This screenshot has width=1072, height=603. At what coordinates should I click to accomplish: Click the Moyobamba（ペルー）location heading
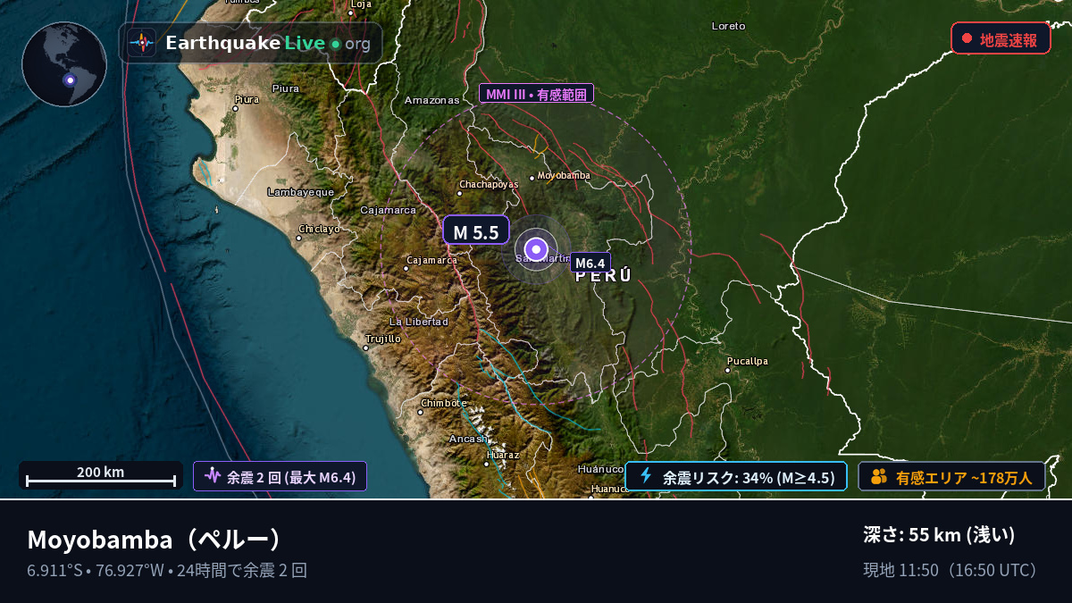[155, 540]
